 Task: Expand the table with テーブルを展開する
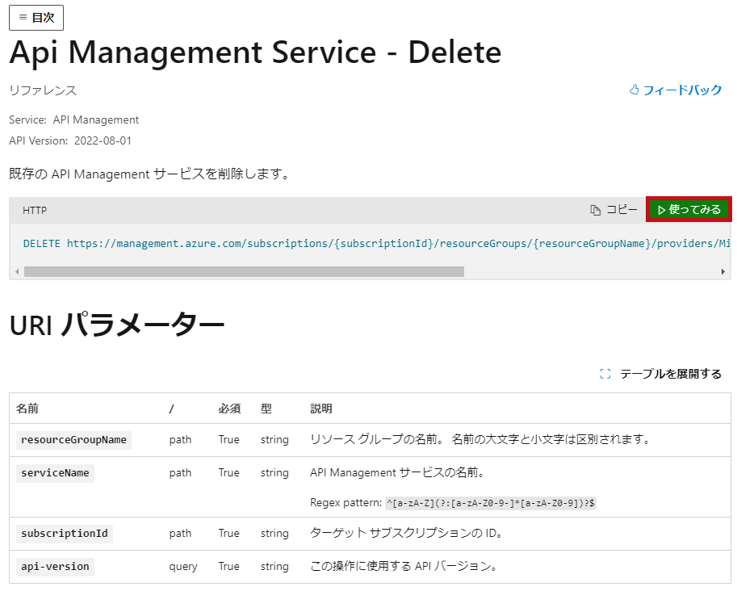pos(661,374)
